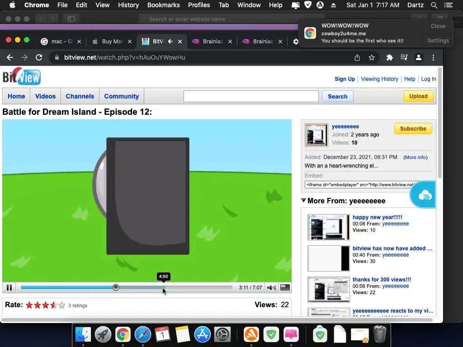Reload the BitView page

click(39, 57)
